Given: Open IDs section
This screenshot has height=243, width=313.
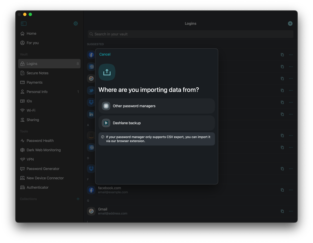Looking at the screenshot, I should [49, 101].
